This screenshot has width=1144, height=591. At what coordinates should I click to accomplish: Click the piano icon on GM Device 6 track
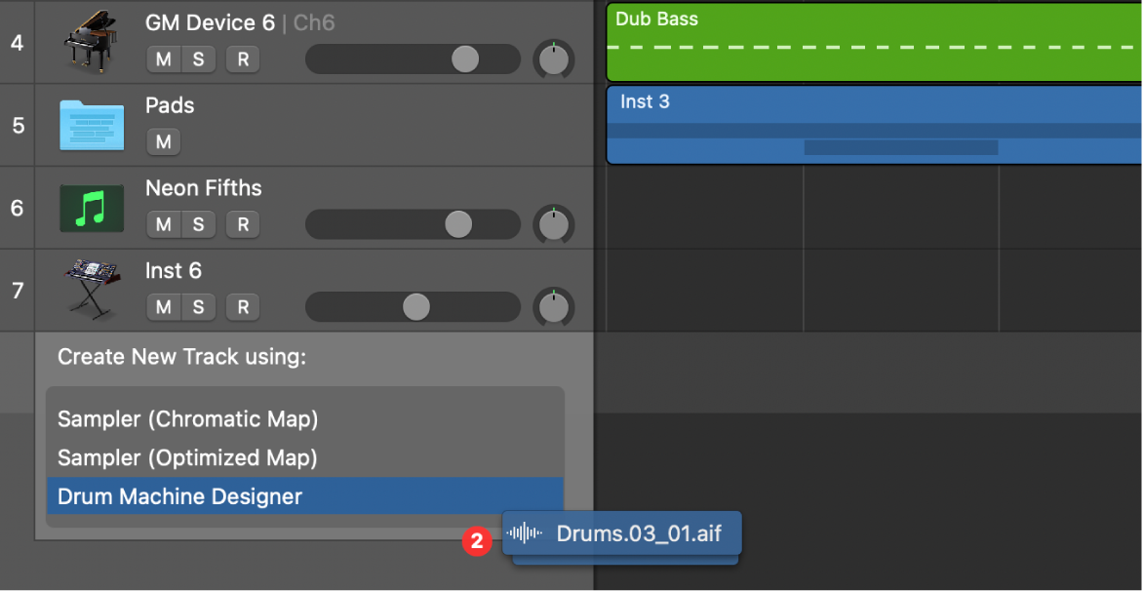pos(91,42)
